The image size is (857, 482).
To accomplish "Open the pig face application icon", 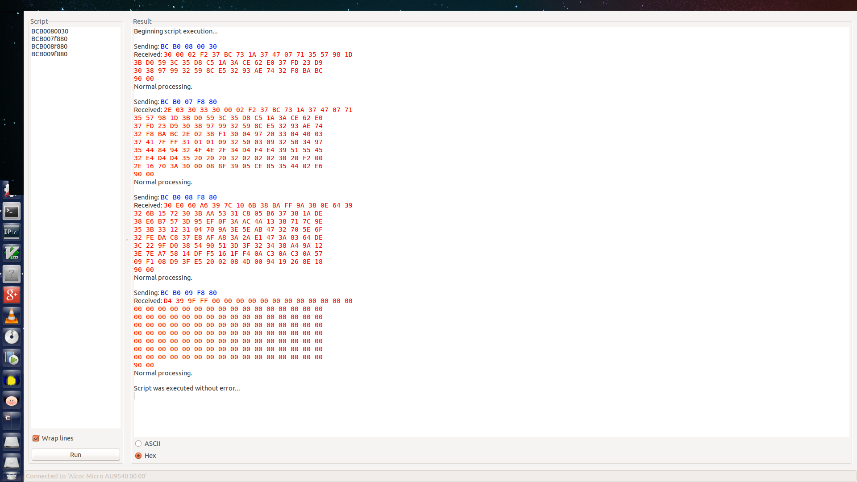I will [x=12, y=400].
